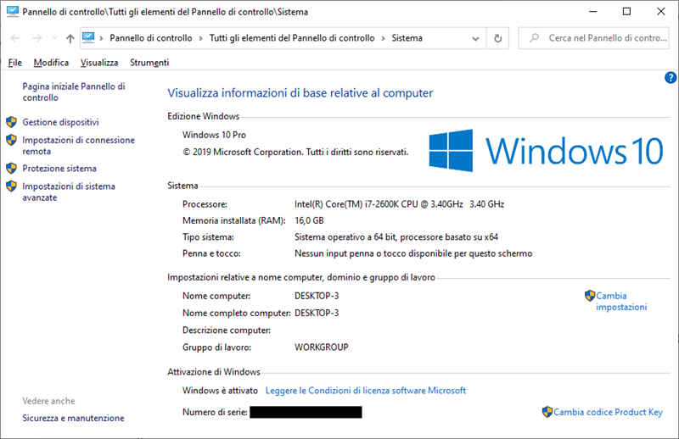Open Impostazioni di connessione remota
679x439 pixels.
pos(78,145)
